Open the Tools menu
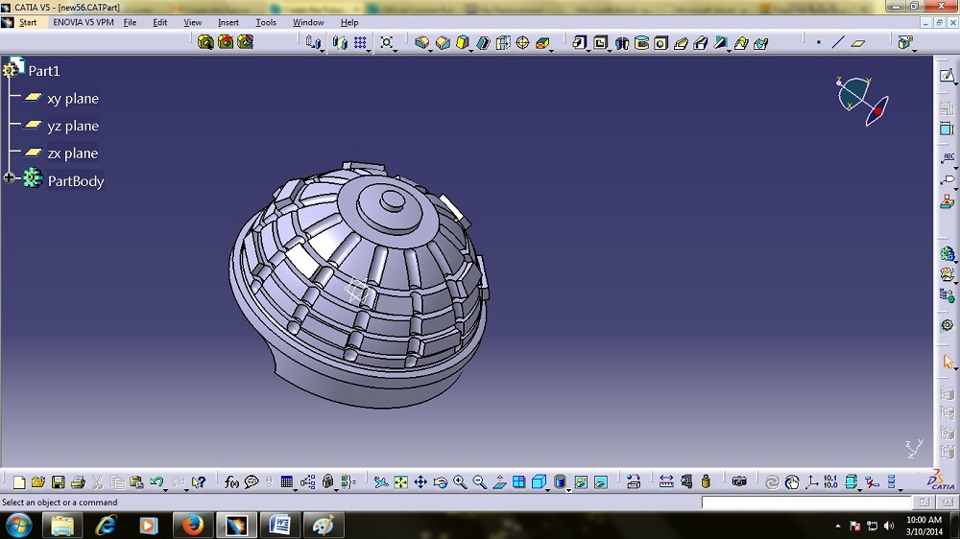 pos(266,22)
